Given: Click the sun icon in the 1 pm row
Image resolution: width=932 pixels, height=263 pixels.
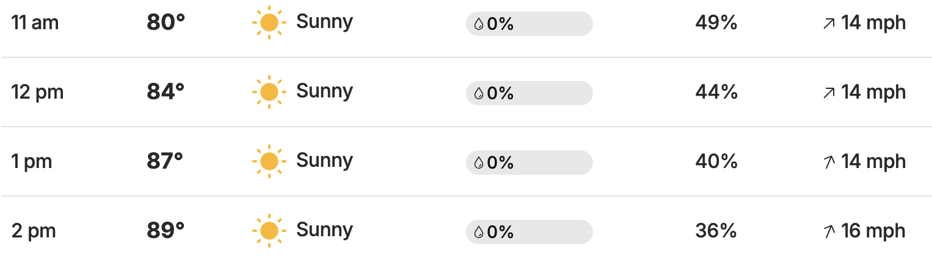Looking at the screenshot, I should (x=268, y=162).
